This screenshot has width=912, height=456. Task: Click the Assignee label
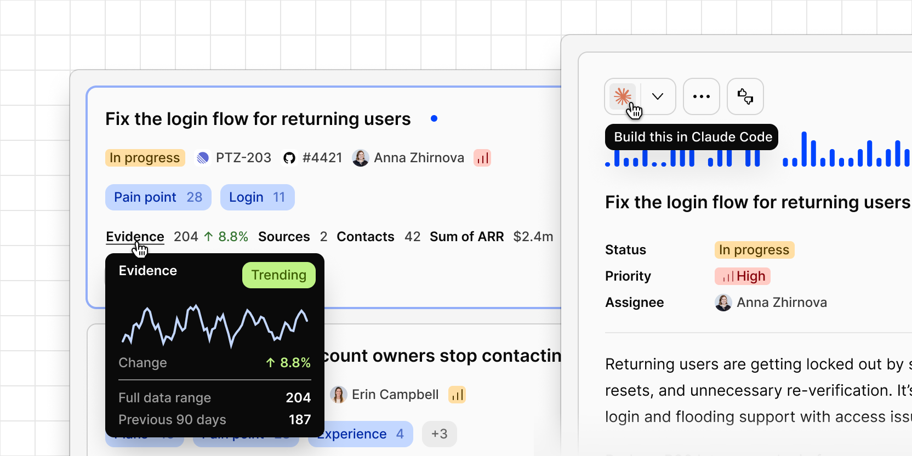pos(635,303)
